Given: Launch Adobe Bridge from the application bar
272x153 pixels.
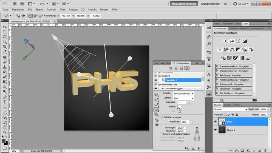Looking at the screenshot, I should point(14,4).
